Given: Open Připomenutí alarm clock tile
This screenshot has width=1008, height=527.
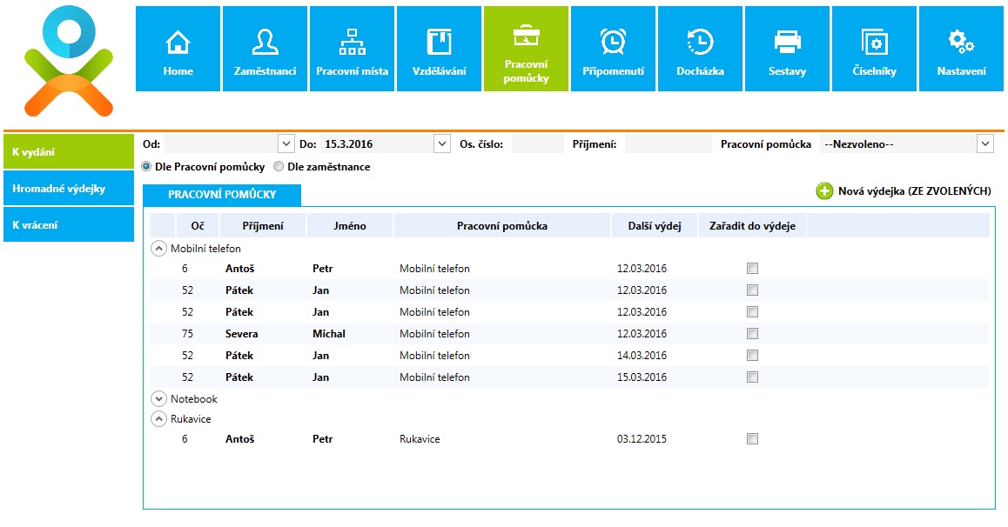Looking at the screenshot, I should [x=613, y=50].
